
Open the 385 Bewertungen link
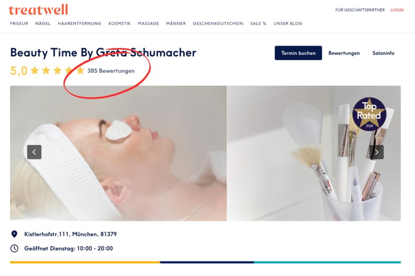111,71
